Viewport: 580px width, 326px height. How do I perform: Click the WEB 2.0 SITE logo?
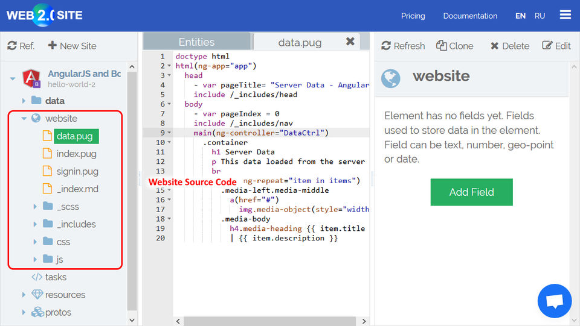click(44, 15)
